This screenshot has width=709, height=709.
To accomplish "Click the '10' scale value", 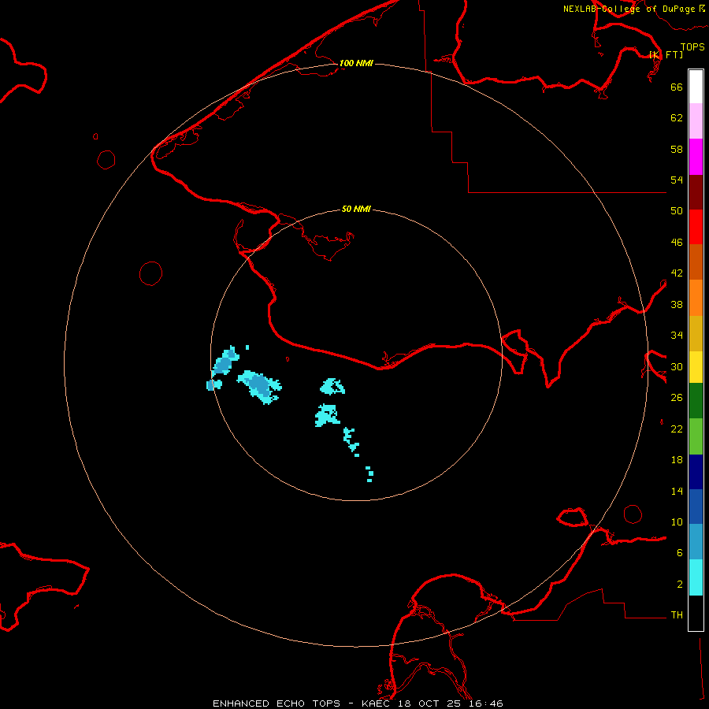I will (x=677, y=522).
